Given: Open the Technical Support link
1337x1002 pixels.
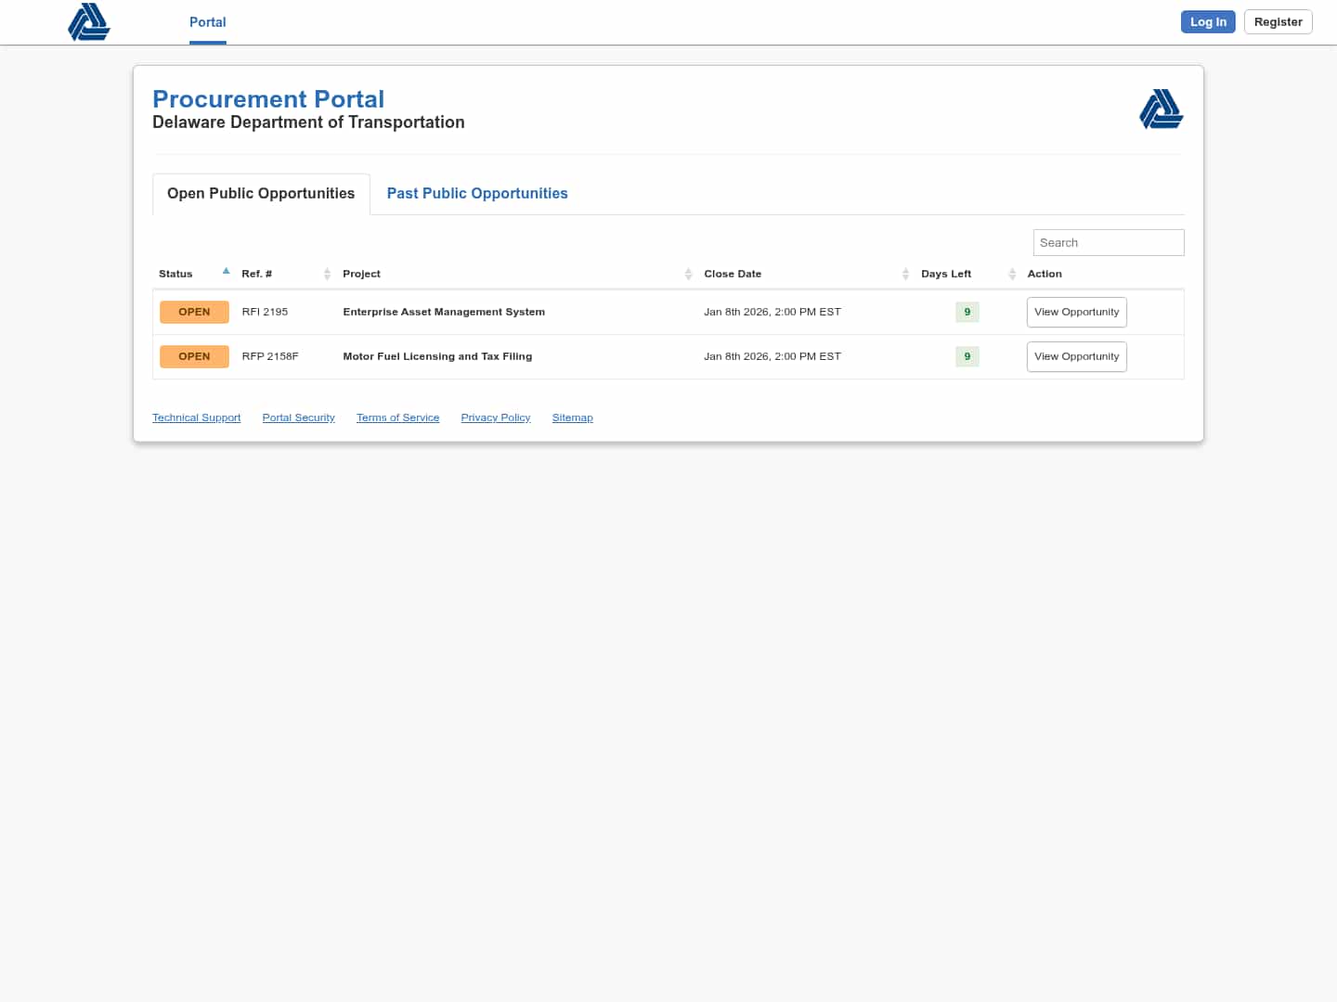Looking at the screenshot, I should click(x=196, y=417).
